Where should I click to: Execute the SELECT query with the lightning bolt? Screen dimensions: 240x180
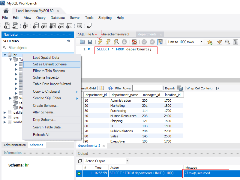click(x=99, y=42)
